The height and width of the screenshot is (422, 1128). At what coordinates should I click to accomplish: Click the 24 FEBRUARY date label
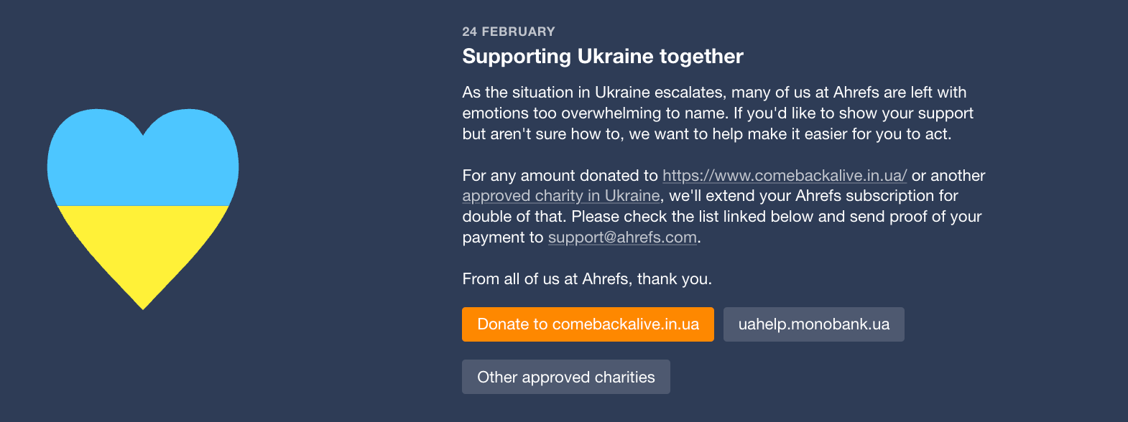pyautogui.click(x=509, y=32)
